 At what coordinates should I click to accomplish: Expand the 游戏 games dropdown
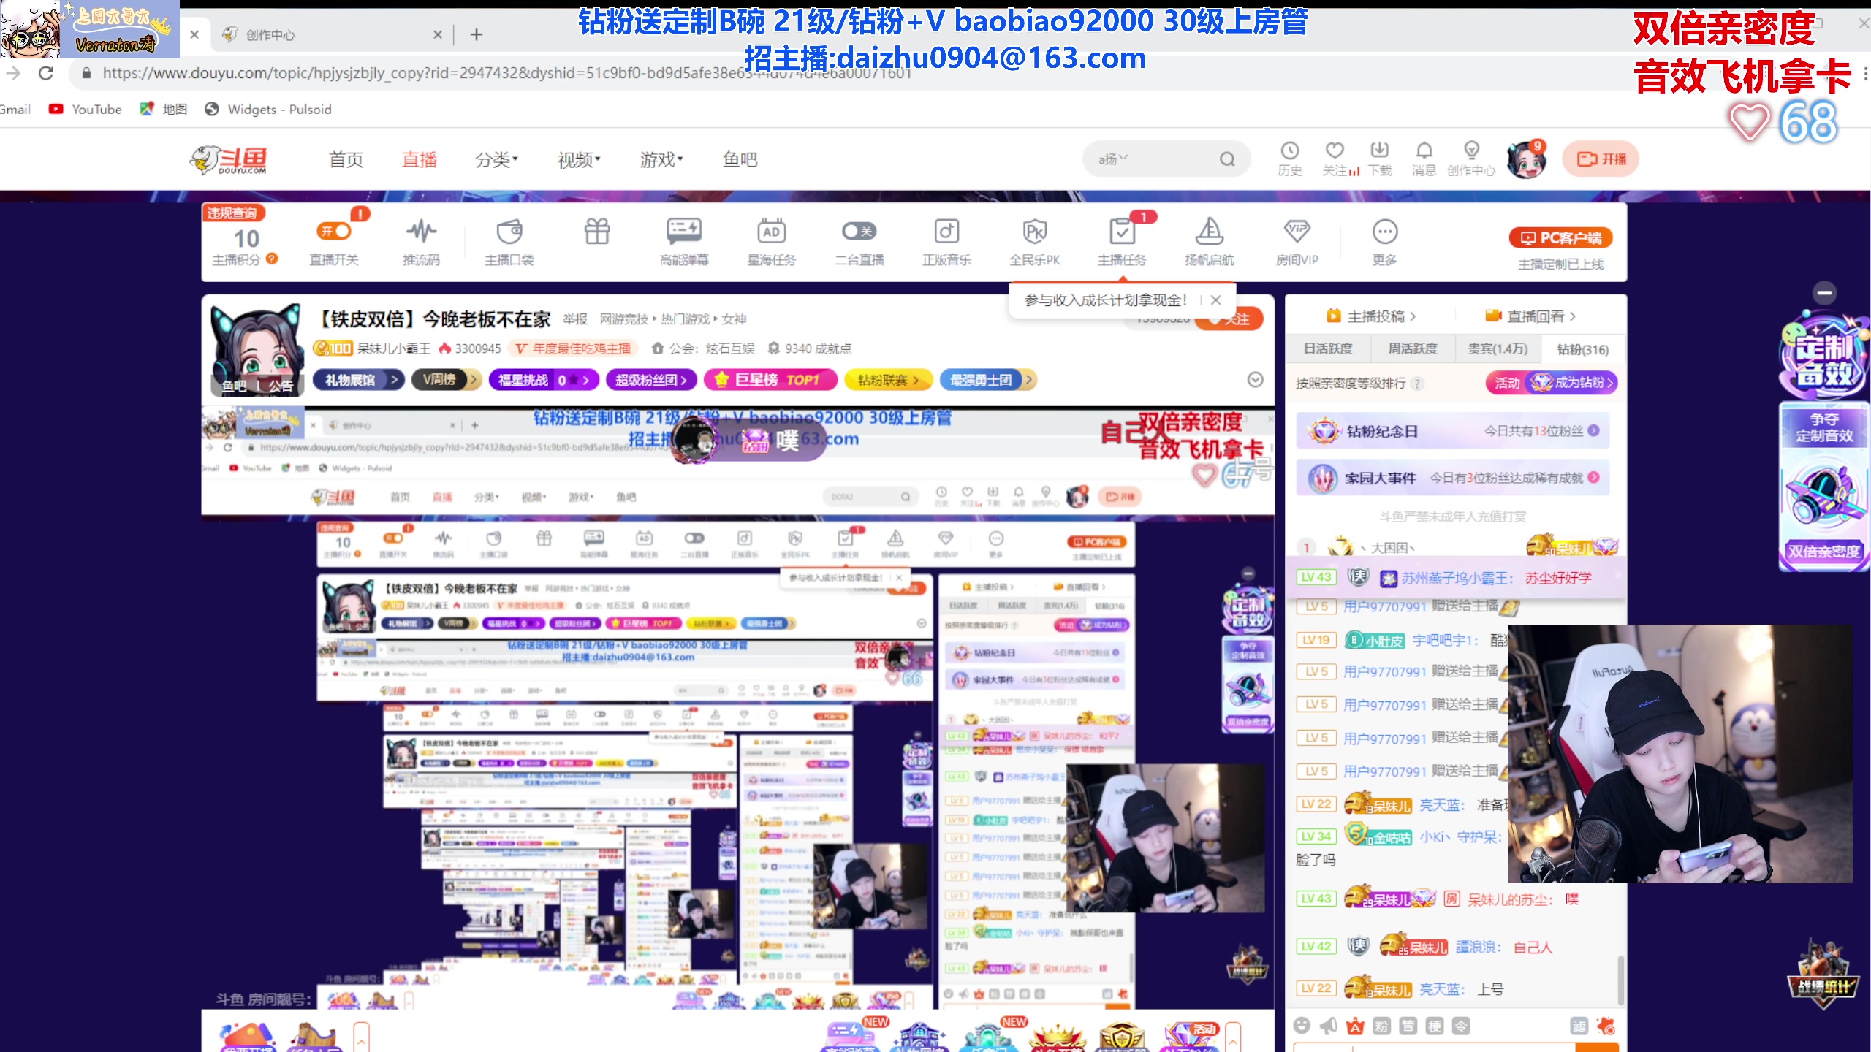pyautogui.click(x=661, y=159)
